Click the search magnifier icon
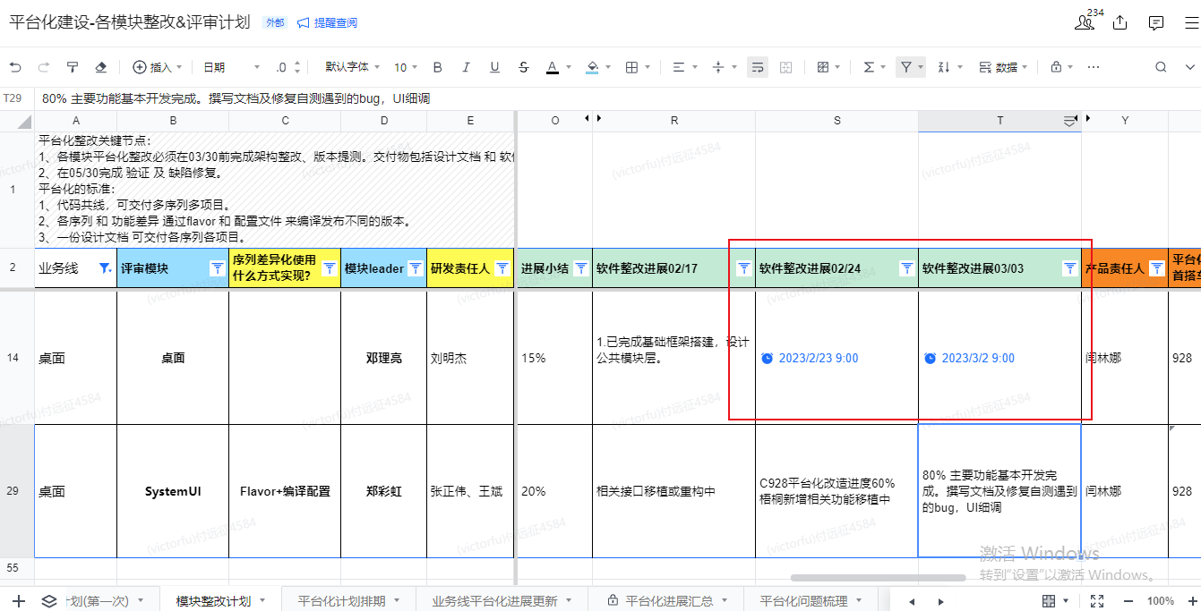The height and width of the screenshot is (611, 1201). (x=1162, y=67)
